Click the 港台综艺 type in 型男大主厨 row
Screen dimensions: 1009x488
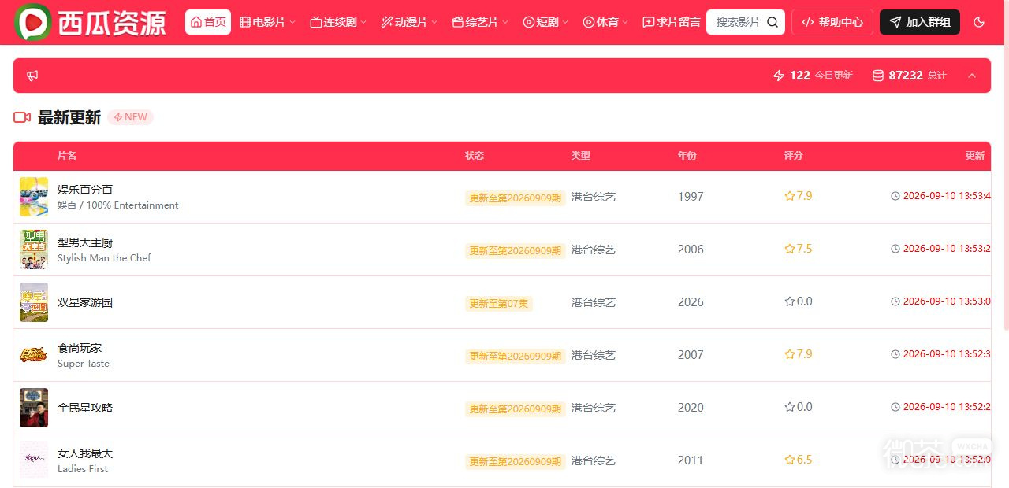pos(594,250)
